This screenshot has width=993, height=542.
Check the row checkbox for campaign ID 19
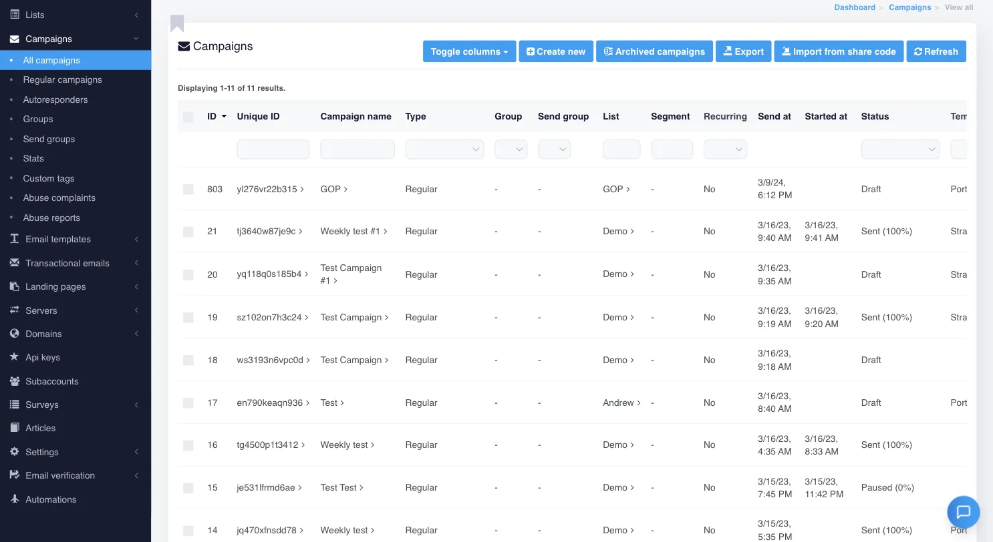[x=188, y=318]
